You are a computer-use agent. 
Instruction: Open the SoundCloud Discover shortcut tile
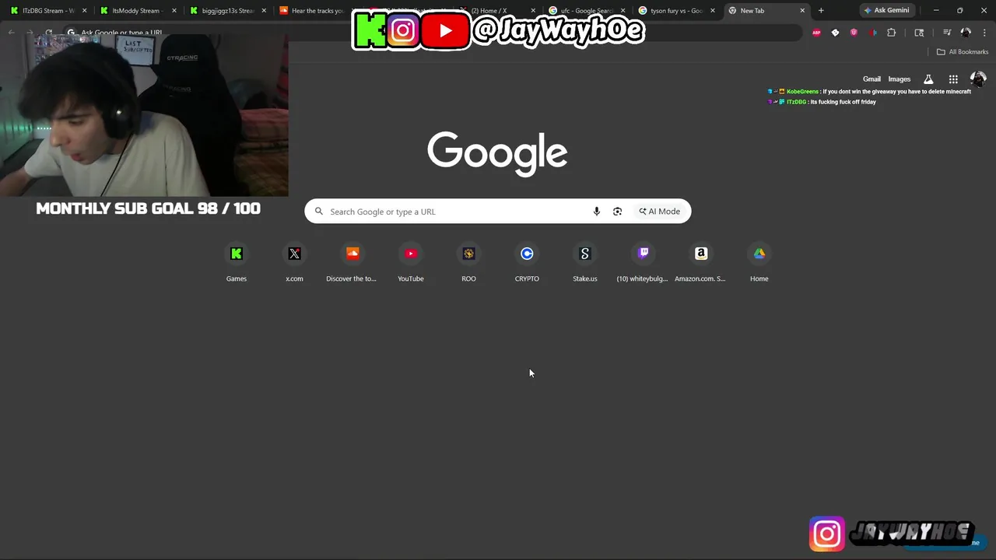pos(352,264)
